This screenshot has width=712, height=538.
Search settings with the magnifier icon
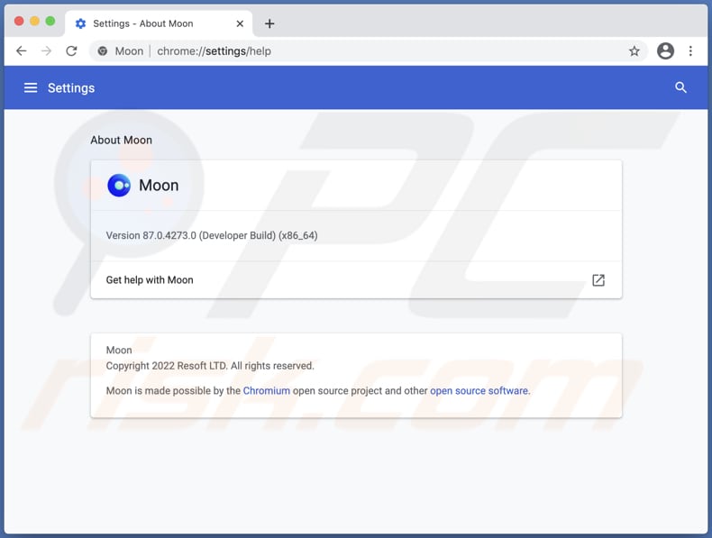click(x=680, y=87)
